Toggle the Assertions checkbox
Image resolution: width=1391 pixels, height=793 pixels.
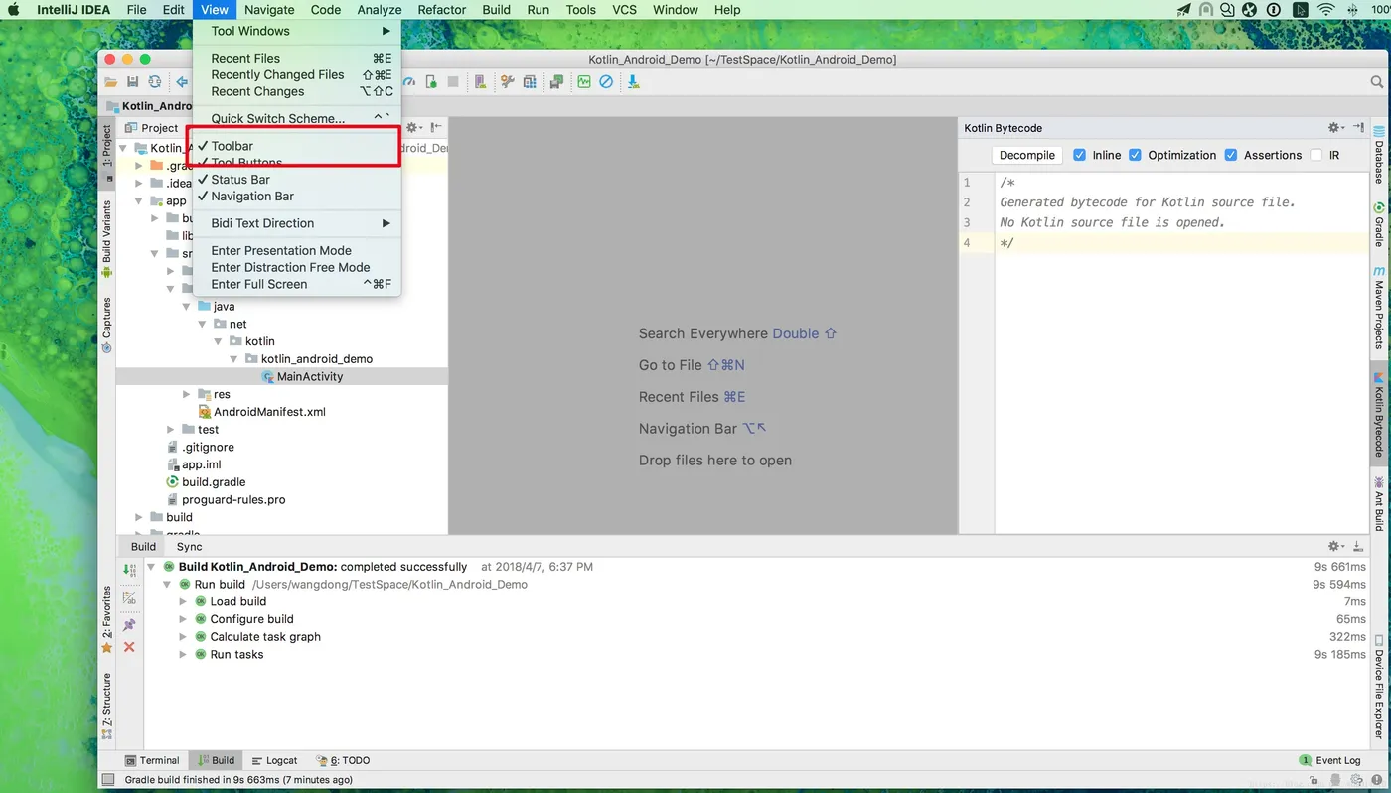click(x=1231, y=155)
